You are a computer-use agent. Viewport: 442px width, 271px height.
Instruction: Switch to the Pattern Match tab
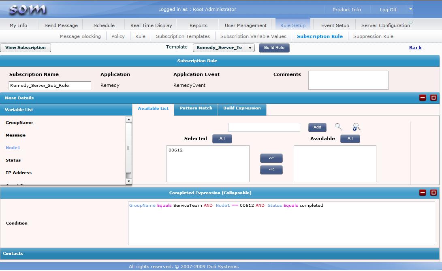[196, 108]
